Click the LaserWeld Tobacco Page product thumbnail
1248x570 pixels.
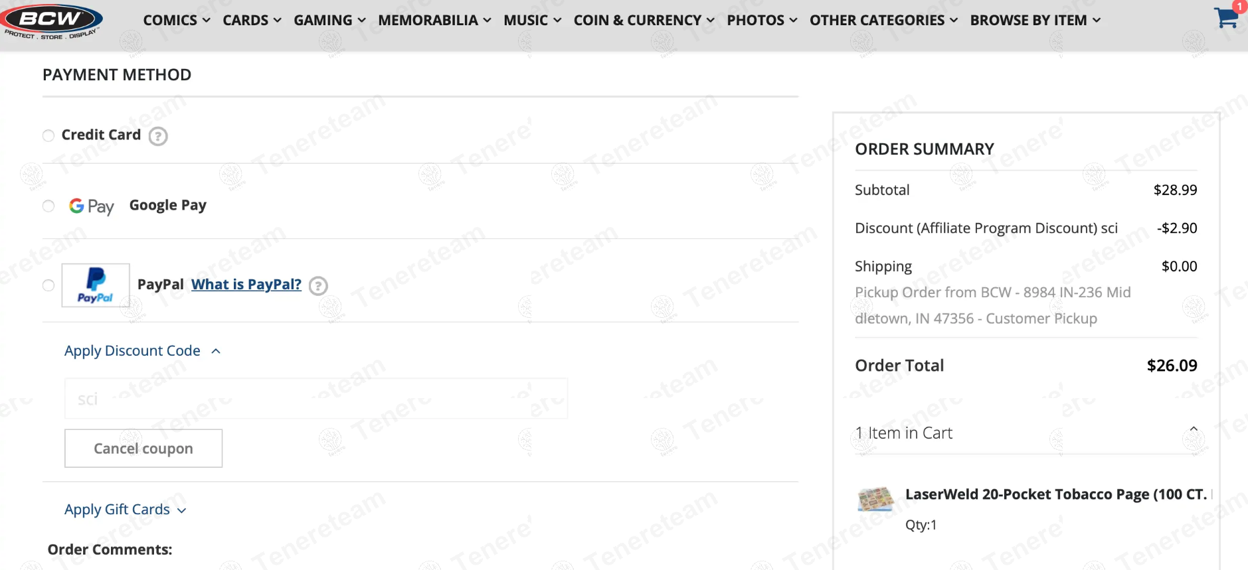point(875,499)
